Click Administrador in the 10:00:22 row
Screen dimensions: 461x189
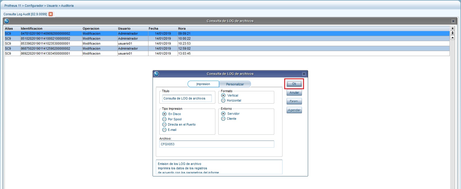[128, 38]
